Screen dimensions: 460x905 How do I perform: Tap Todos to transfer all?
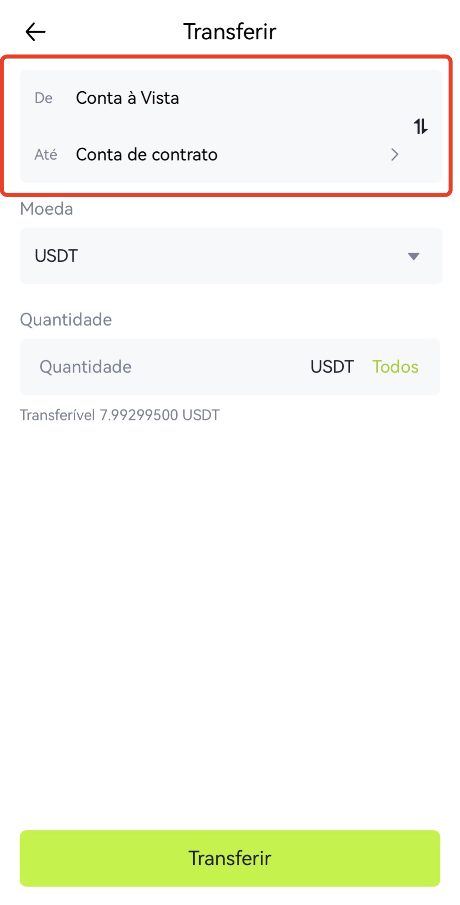coord(395,367)
